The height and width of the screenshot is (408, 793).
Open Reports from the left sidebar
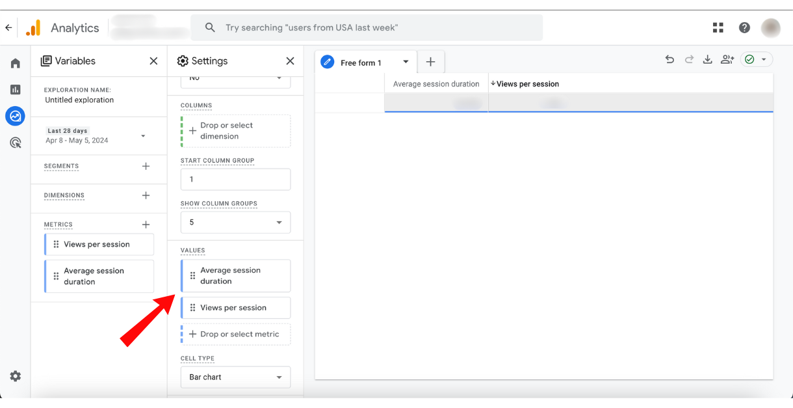pyautogui.click(x=15, y=89)
